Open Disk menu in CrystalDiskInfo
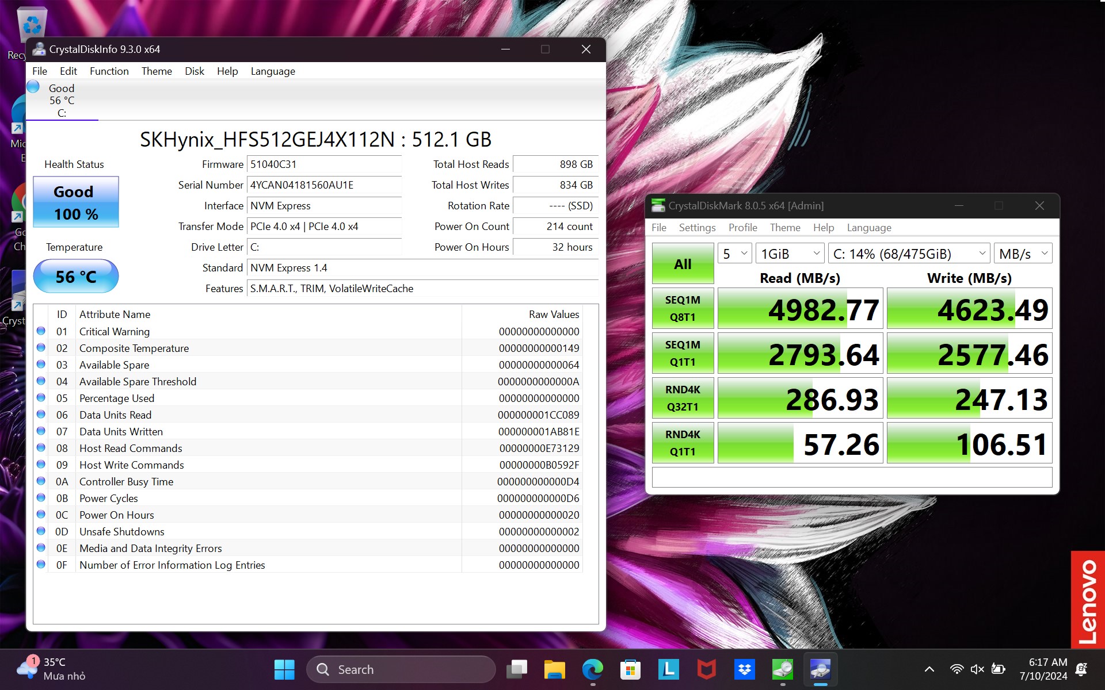This screenshot has width=1105, height=690. click(195, 71)
